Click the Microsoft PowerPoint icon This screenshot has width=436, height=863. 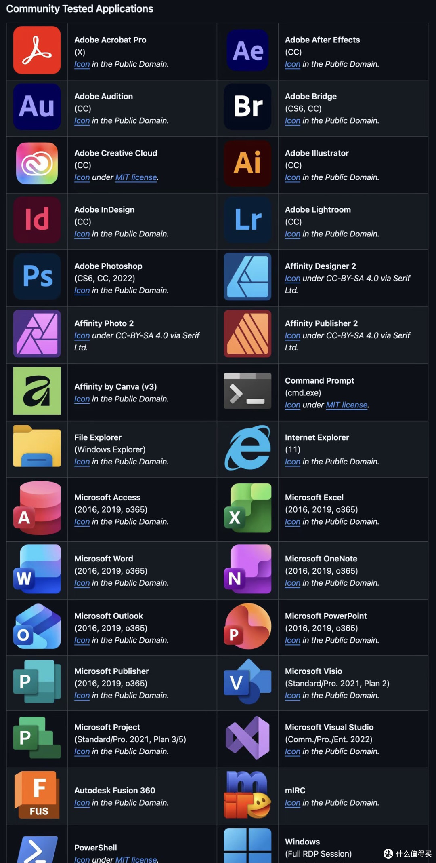coord(247,626)
